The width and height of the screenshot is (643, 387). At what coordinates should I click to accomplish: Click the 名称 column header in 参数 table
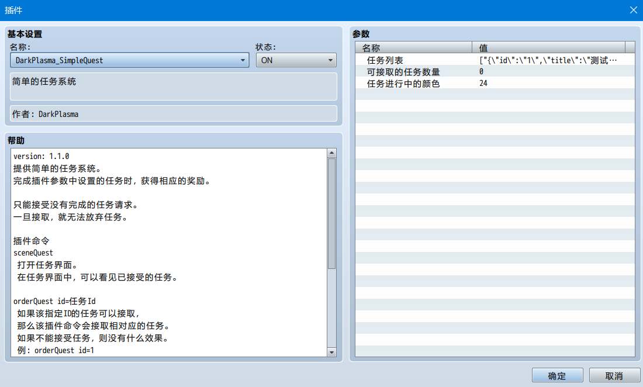click(414, 47)
